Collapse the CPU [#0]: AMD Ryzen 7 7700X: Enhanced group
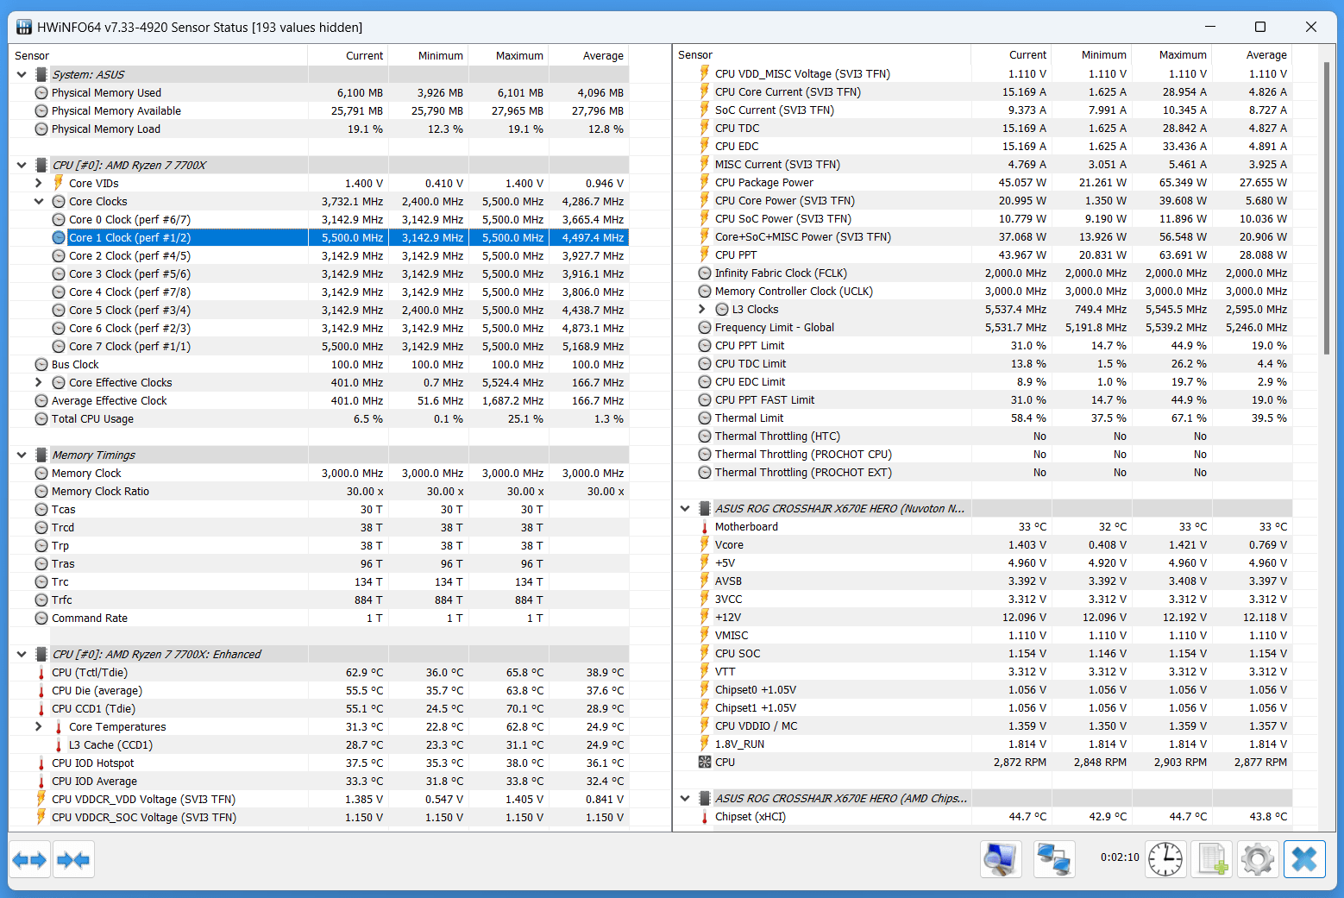 click(x=22, y=654)
